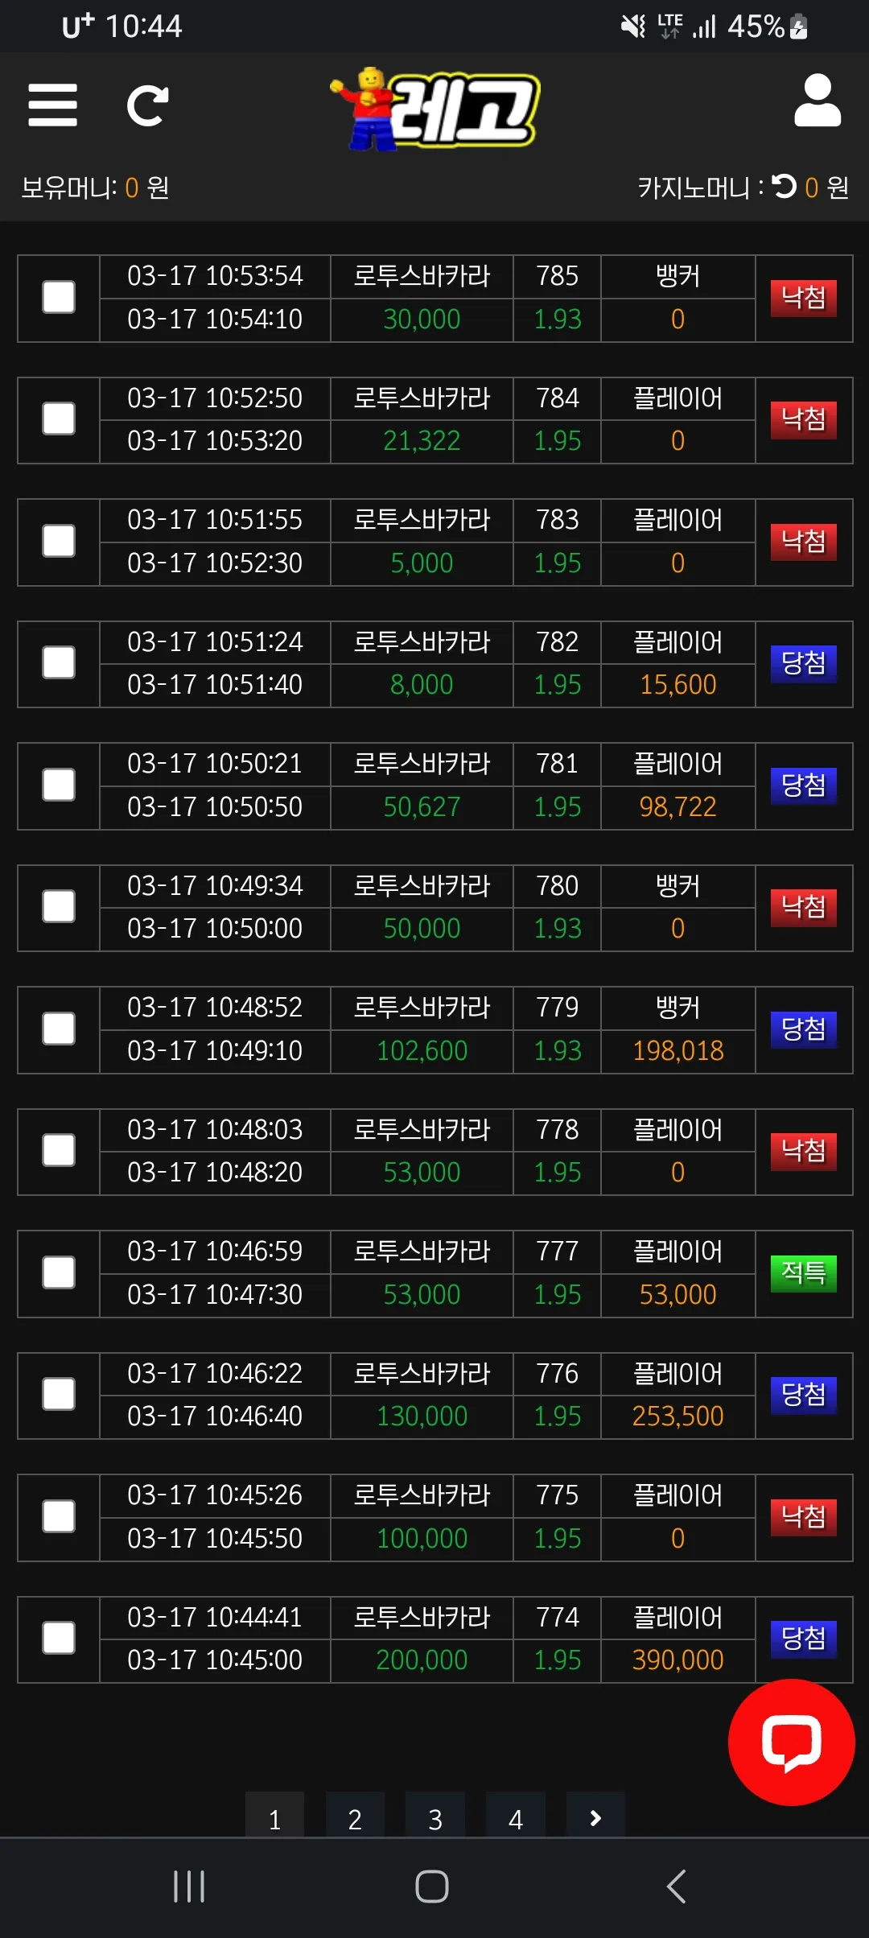Screen dimensions: 869x1938
Task: Tap Android home navigation icon
Action: [x=432, y=1886]
